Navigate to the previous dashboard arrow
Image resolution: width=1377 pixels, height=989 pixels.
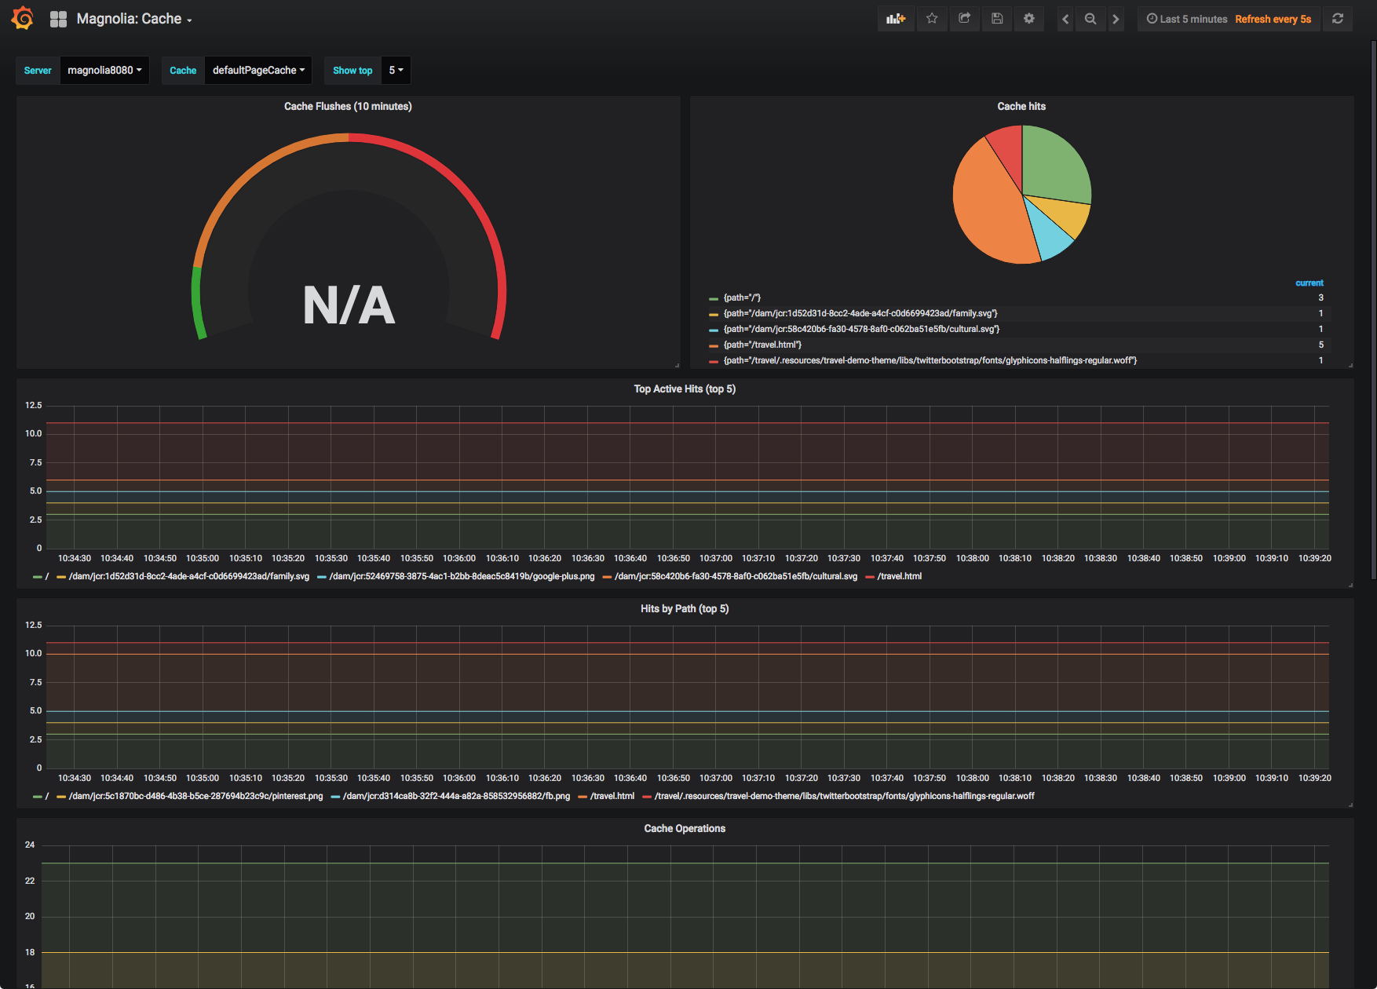coord(1065,18)
